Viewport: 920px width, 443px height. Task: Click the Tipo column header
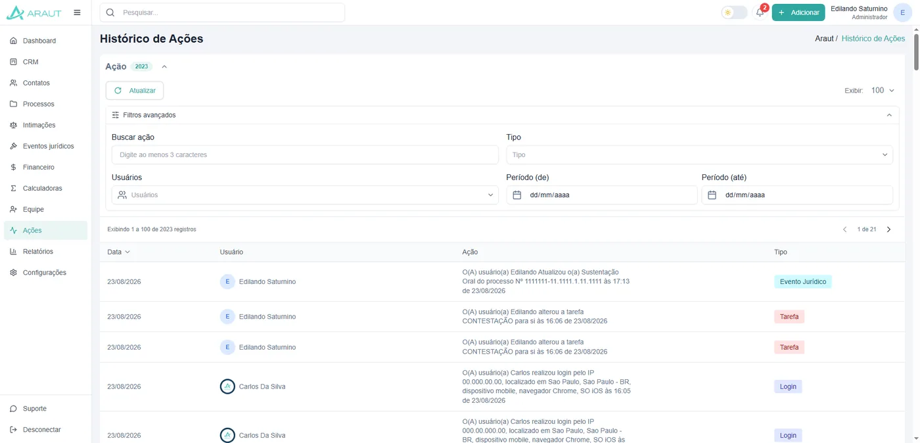(x=781, y=252)
